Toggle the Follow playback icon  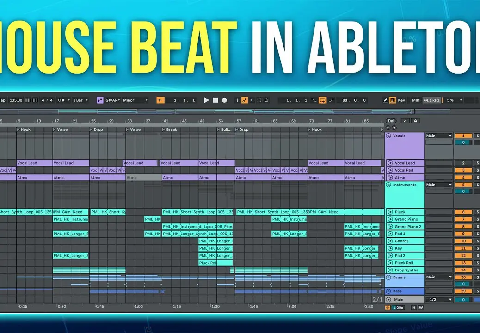[x=160, y=100]
